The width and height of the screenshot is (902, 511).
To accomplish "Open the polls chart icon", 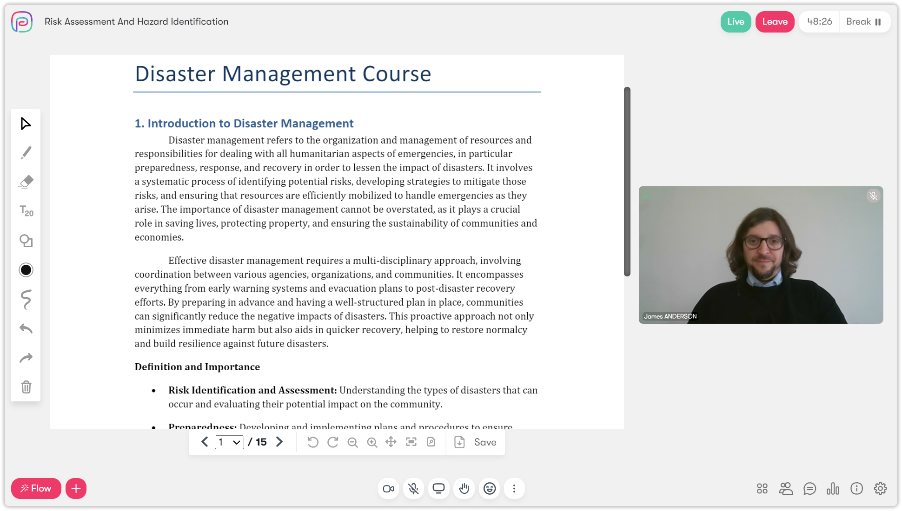I will click(x=833, y=489).
